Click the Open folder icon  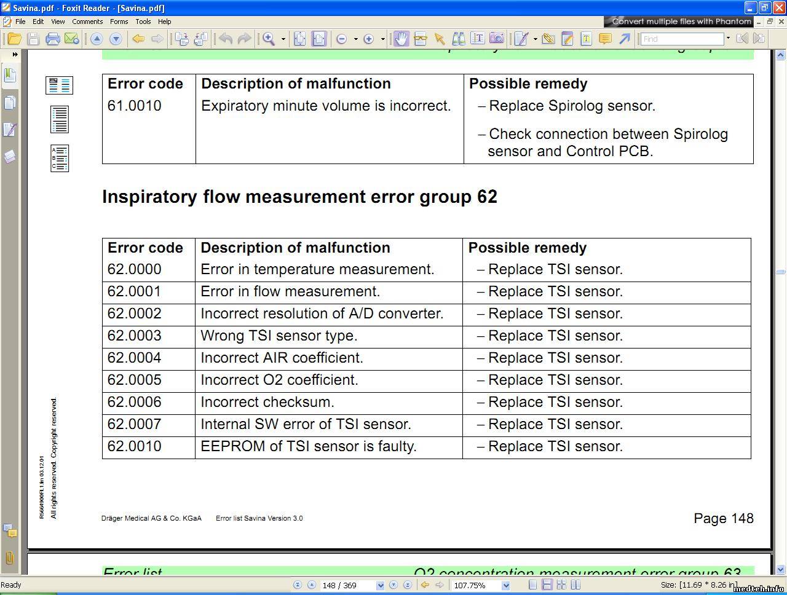pyautogui.click(x=14, y=39)
